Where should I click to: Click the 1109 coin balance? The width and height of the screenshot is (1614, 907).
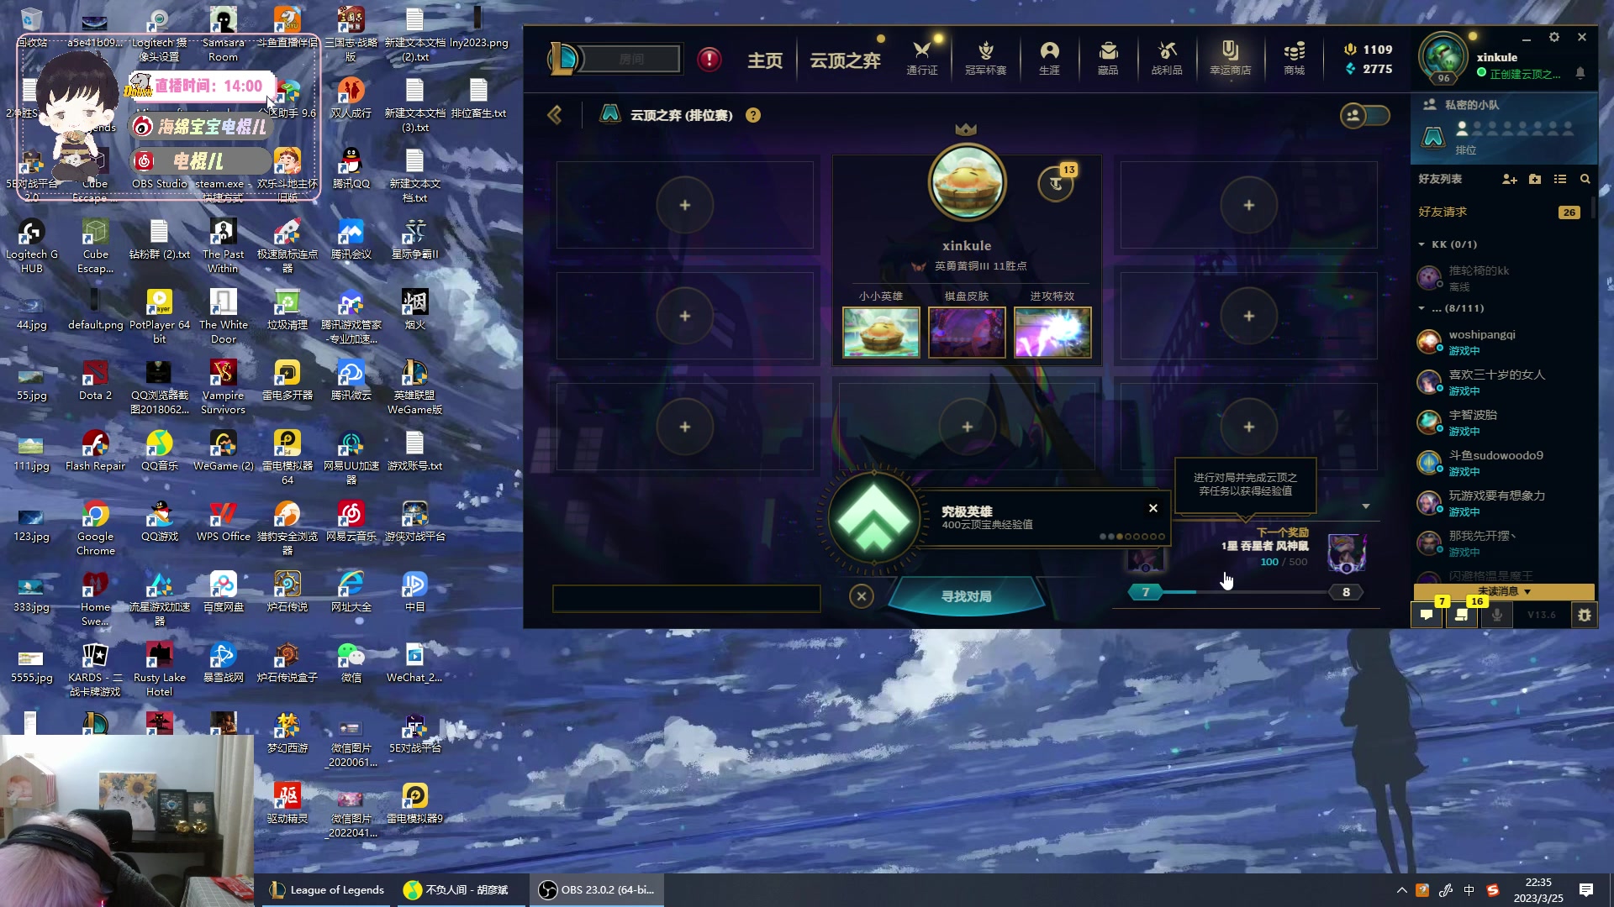(1369, 50)
